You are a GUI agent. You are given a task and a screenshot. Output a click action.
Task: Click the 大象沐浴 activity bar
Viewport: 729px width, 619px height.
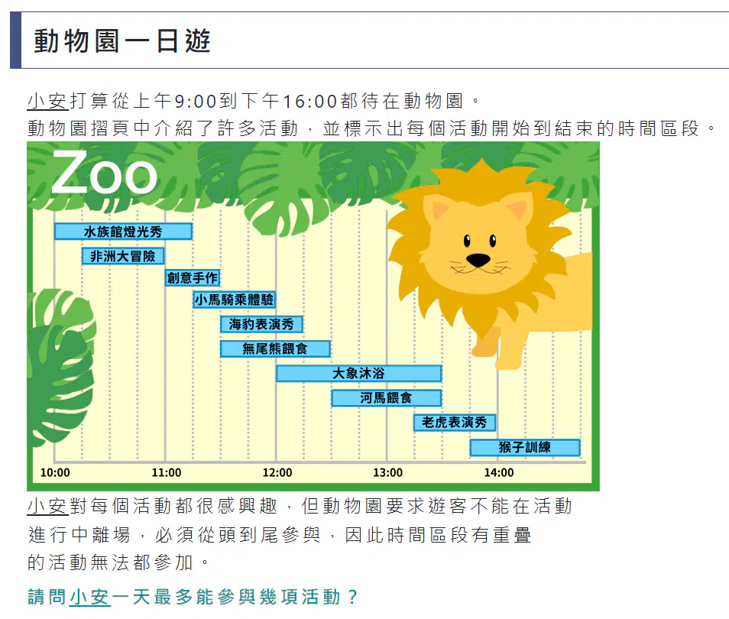click(x=358, y=374)
